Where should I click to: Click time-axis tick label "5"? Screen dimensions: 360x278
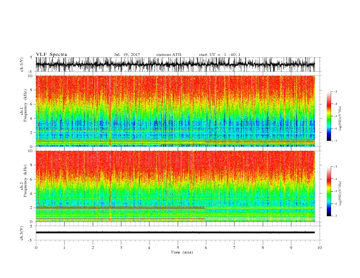(178, 248)
